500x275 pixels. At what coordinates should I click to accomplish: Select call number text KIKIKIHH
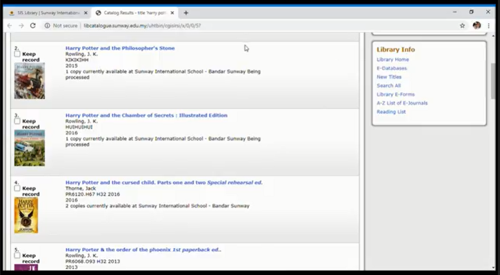click(x=77, y=60)
